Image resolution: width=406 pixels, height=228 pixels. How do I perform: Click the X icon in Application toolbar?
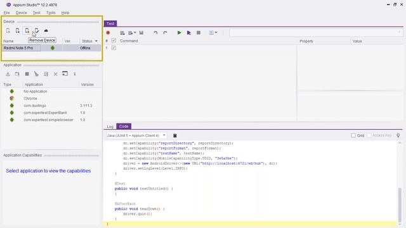[55, 74]
